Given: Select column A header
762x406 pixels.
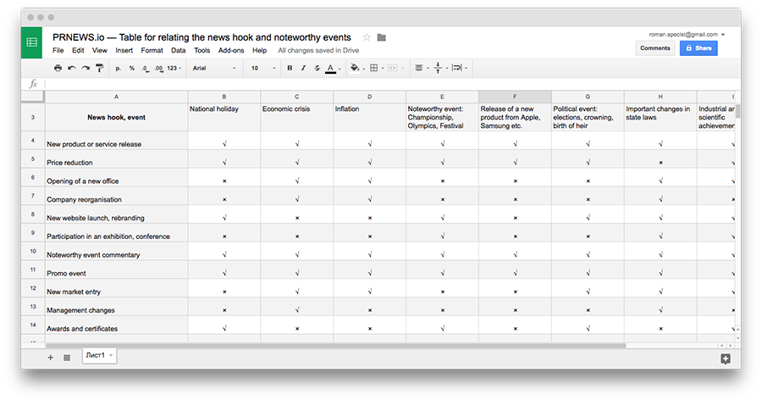Looking at the screenshot, I should pos(116,97).
